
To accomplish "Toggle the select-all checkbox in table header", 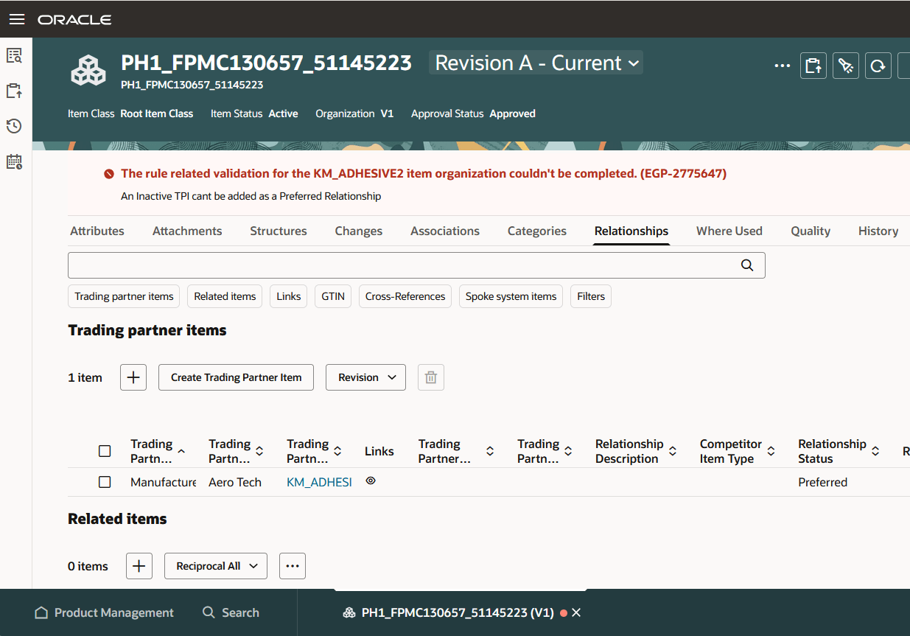I will tap(105, 451).
